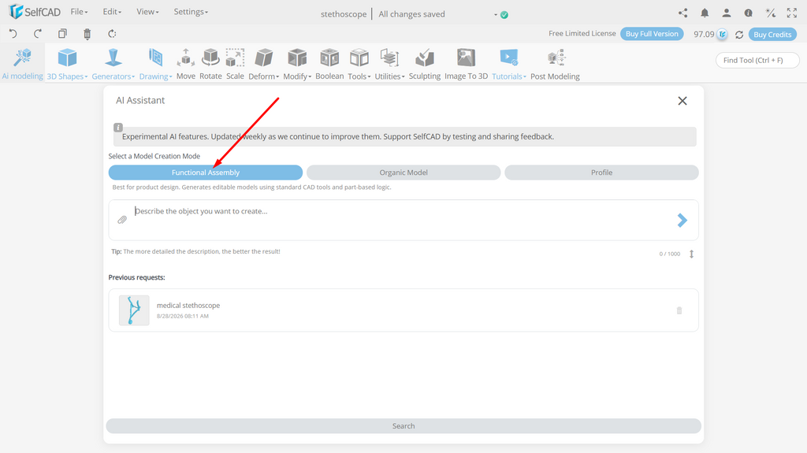The image size is (807, 453).
Task: Click the Search button
Action: 403,425
